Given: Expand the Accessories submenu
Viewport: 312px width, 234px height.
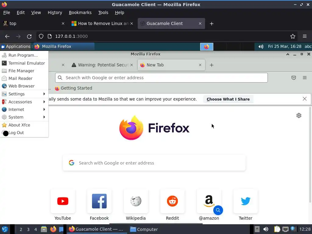Looking at the screenshot, I should pyautogui.click(x=24, y=102).
